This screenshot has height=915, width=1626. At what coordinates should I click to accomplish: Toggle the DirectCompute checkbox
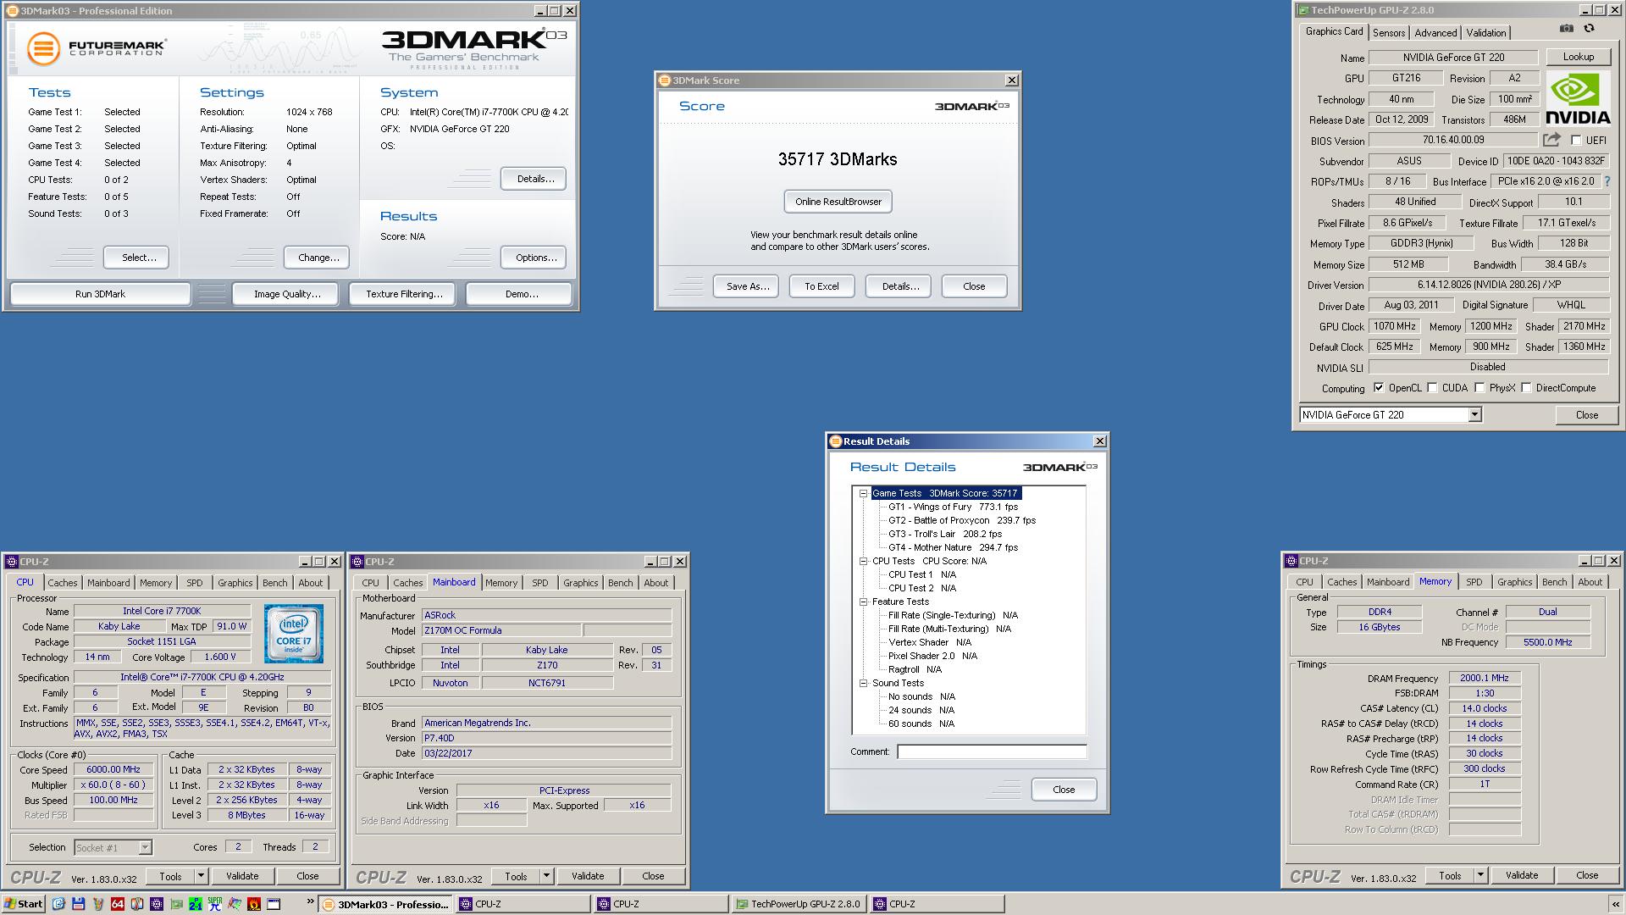pos(1526,388)
